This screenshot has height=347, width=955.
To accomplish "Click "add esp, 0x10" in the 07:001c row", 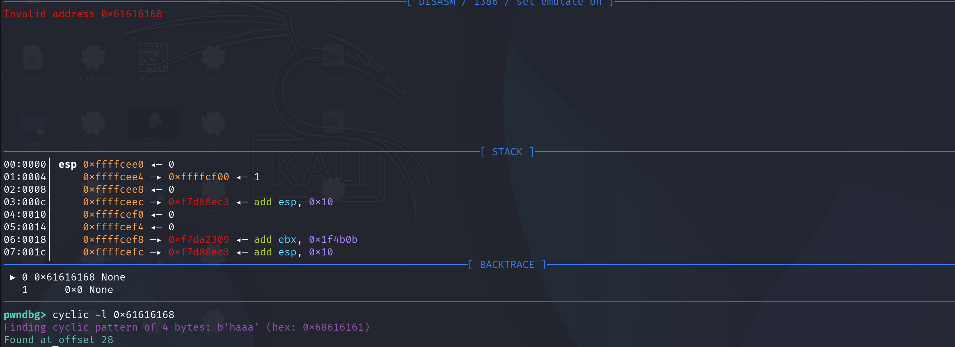I will coord(293,252).
